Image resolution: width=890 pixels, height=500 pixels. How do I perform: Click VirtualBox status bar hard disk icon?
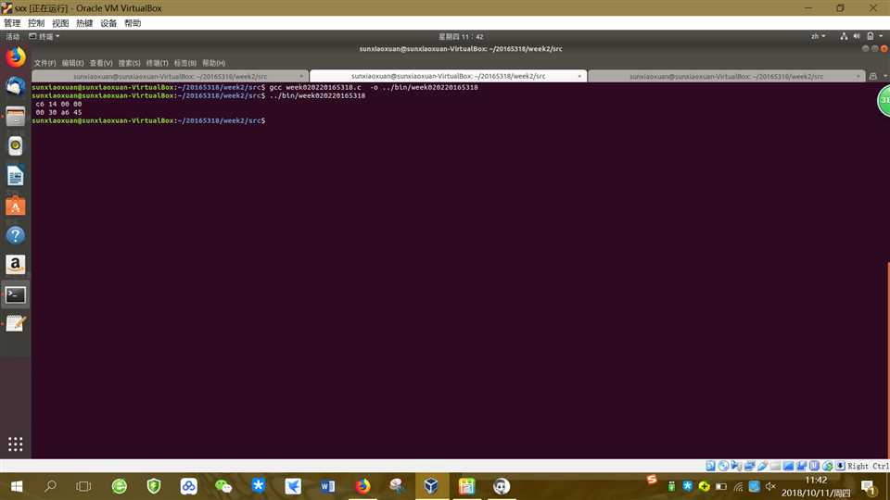click(711, 466)
